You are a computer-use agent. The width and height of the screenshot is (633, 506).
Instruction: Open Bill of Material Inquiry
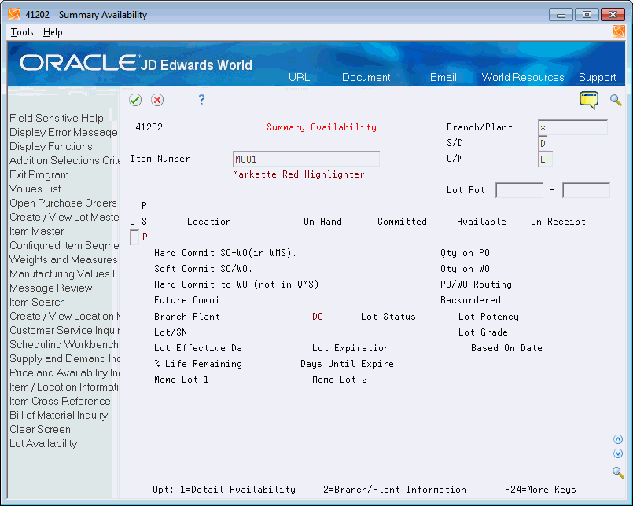(58, 415)
